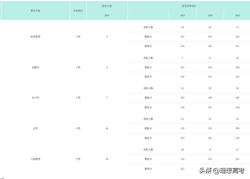Click the 会计学 2016 highest score 347

click(x=210, y=108)
